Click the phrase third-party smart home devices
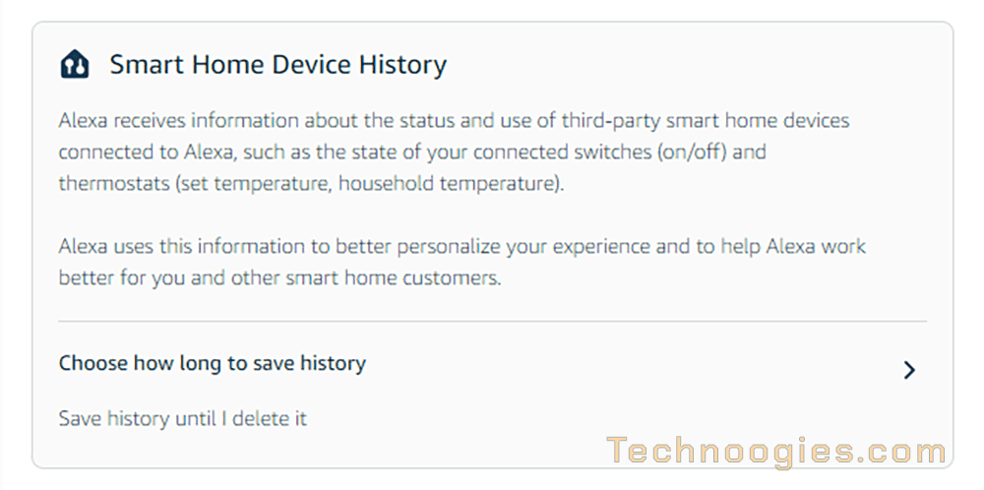 pyautogui.click(x=704, y=120)
